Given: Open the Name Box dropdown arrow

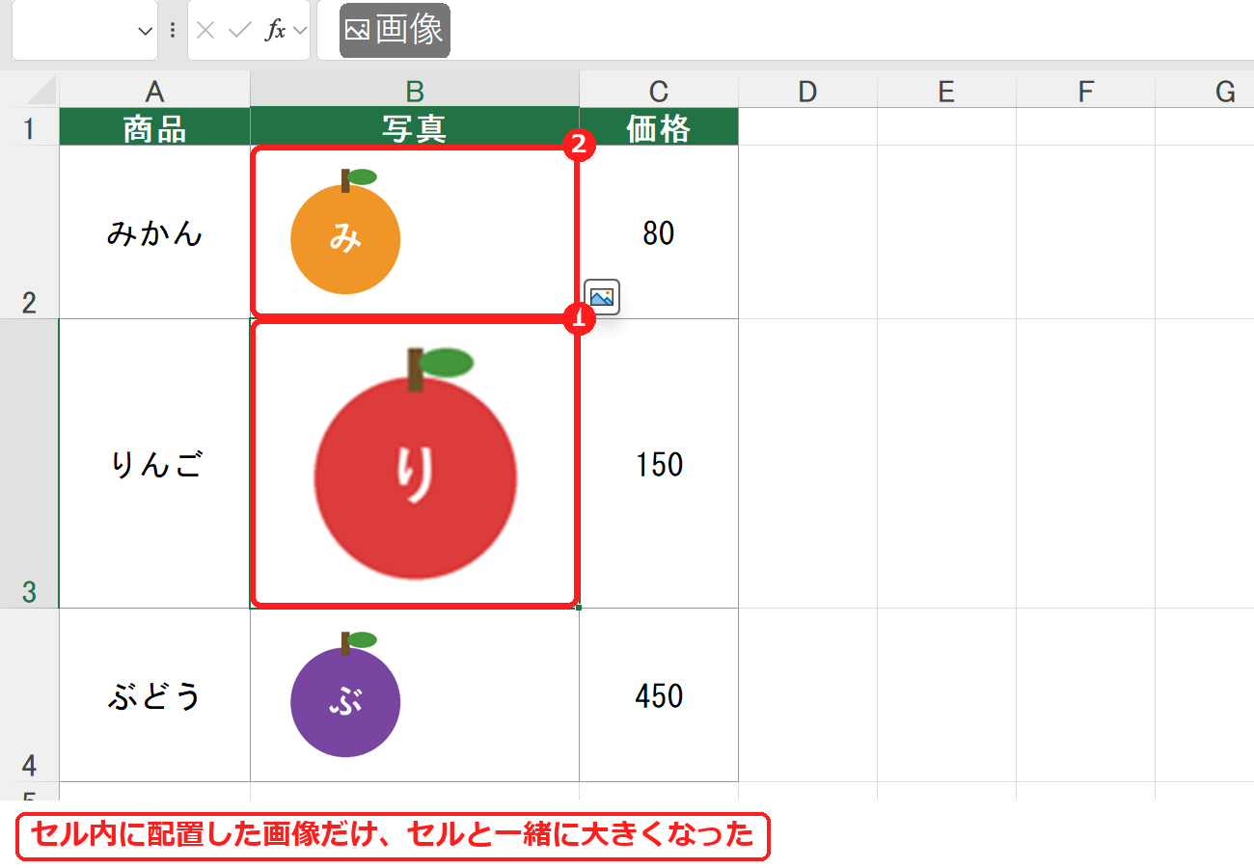Looking at the screenshot, I should coord(145,31).
